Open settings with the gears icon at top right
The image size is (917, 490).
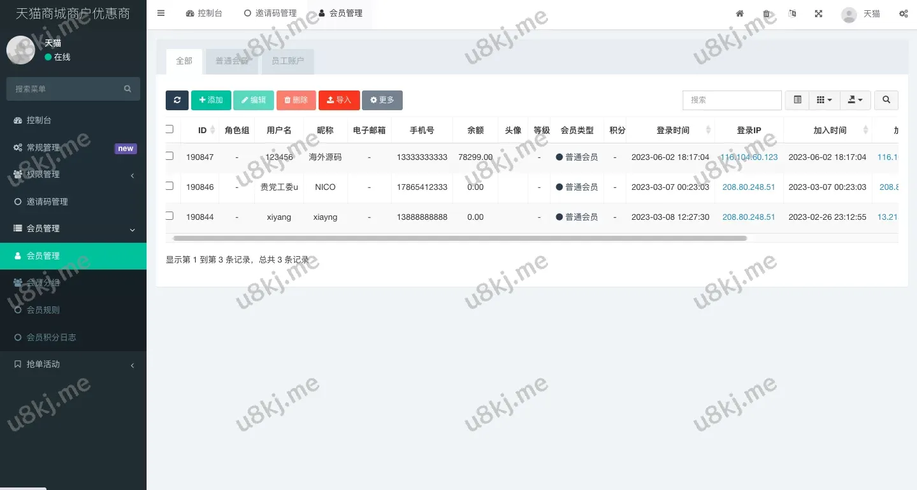pos(903,14)
